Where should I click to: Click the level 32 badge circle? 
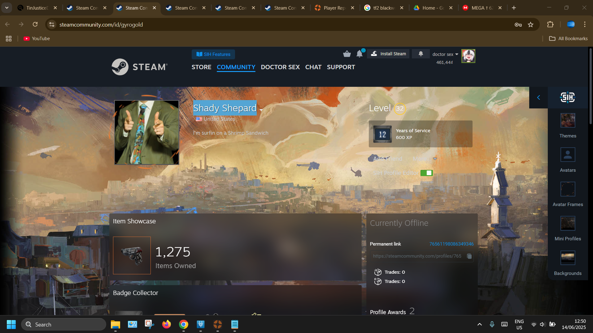click(x=400, y=108)
